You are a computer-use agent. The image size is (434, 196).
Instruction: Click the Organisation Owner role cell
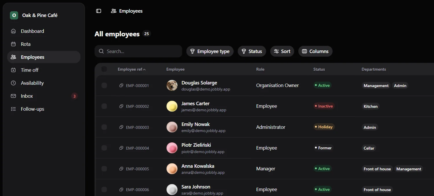point(277,85)
